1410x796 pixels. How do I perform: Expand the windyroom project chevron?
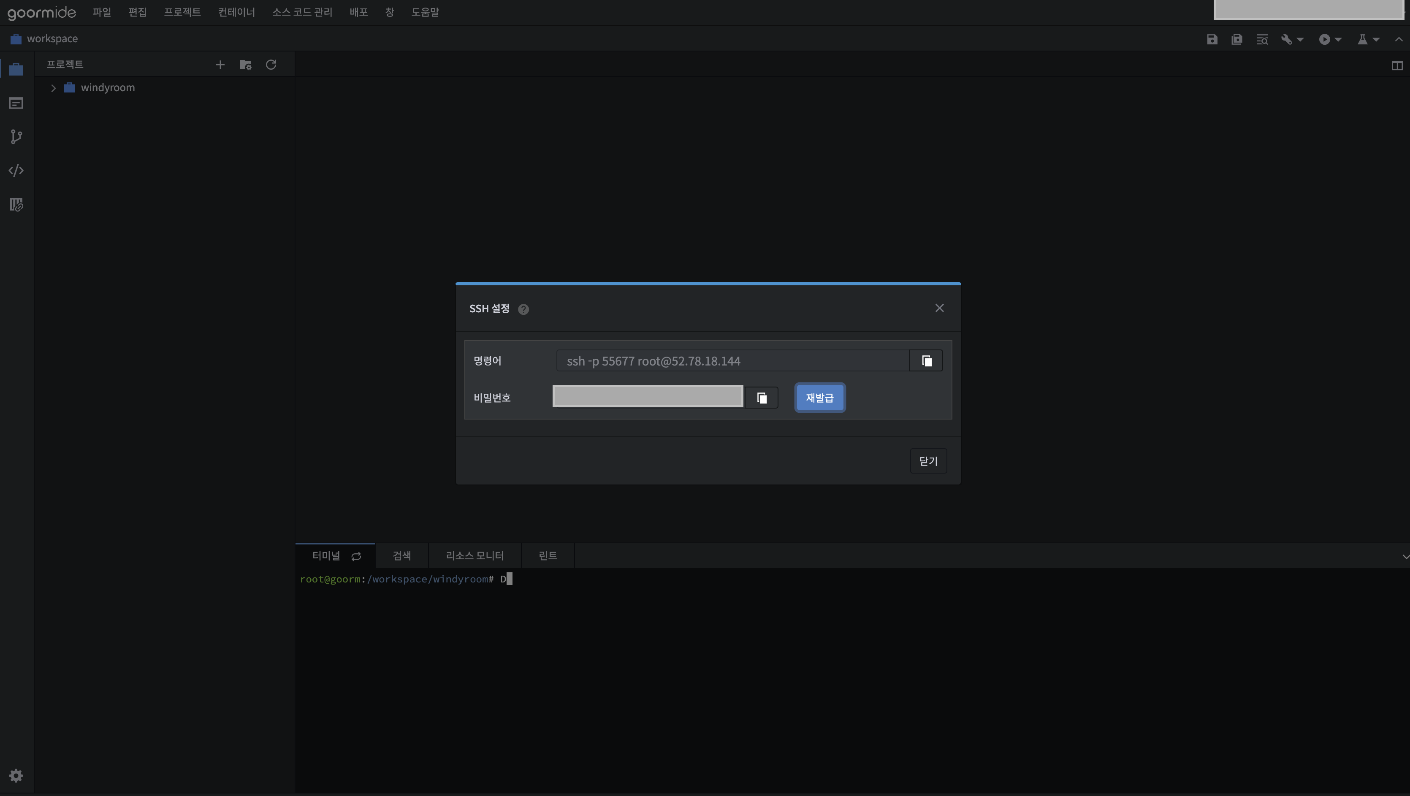(53, 88)
